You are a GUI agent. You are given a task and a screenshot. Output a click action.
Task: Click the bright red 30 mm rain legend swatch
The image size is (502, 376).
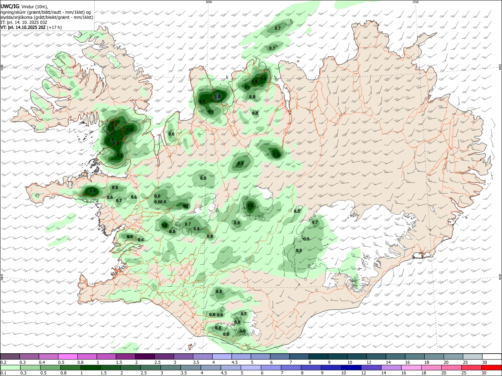coord(491,367)
